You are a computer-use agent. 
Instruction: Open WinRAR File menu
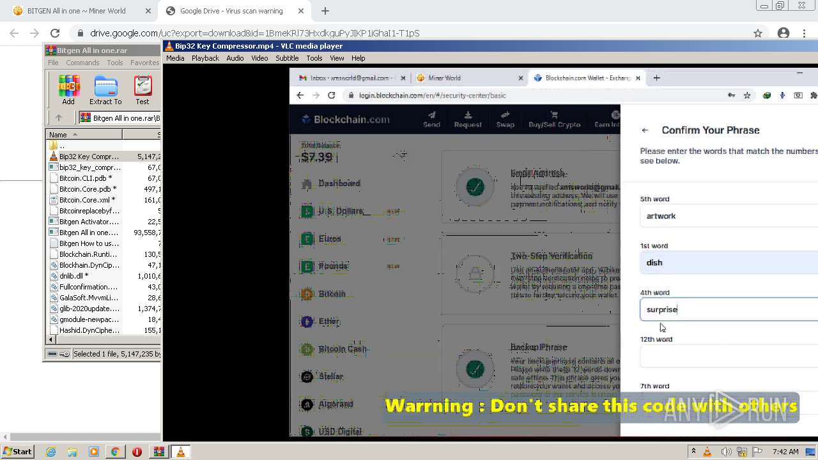(53, 63)
